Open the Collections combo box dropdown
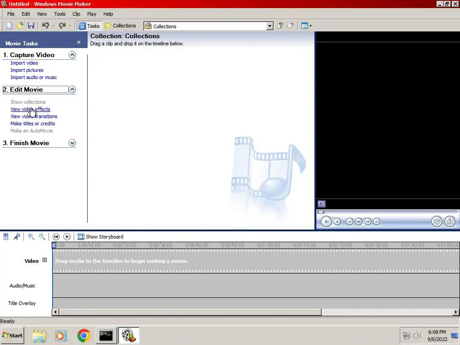 click(x=270, y=26)
